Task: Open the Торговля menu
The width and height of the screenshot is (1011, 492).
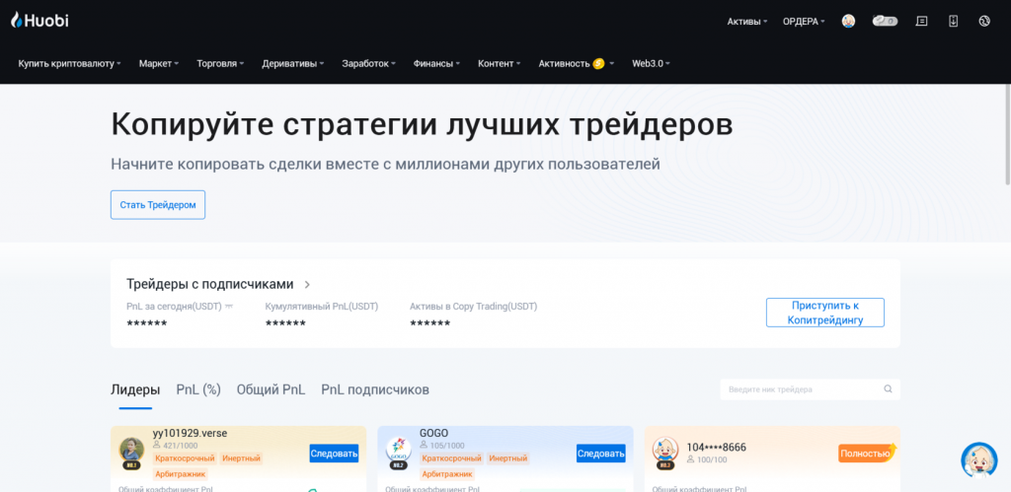Action: click(x=220, y=64)
